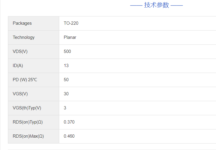Select the TO-220 package value
The image size is (216, 150).
click(71, 23)
